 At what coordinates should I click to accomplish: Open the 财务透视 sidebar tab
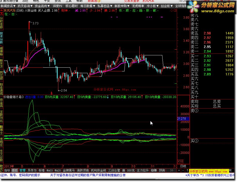point(2,89)
